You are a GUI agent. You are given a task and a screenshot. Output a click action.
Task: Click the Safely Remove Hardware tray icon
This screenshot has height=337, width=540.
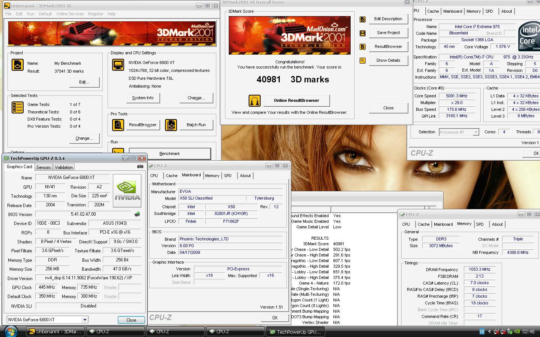(510, 331)
